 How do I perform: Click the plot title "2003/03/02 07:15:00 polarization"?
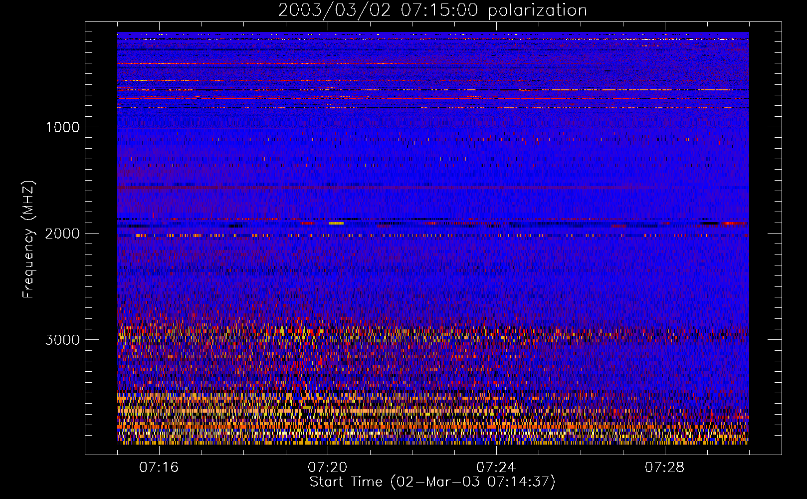pos(432,10)
